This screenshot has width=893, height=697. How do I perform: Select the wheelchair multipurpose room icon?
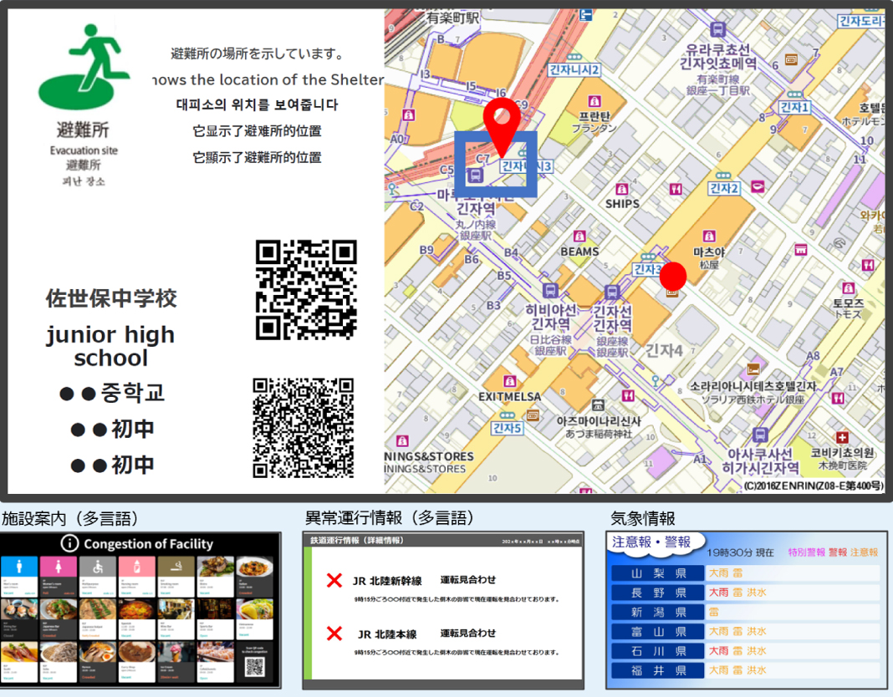coord(99,566)
